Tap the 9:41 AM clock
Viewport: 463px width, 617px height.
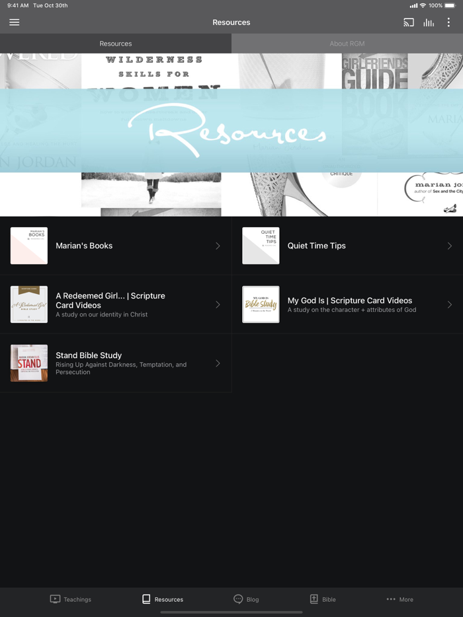(x=18, y=5)
